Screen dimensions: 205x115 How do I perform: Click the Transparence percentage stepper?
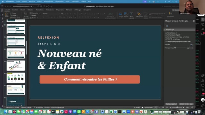click(x=193, y=48)
